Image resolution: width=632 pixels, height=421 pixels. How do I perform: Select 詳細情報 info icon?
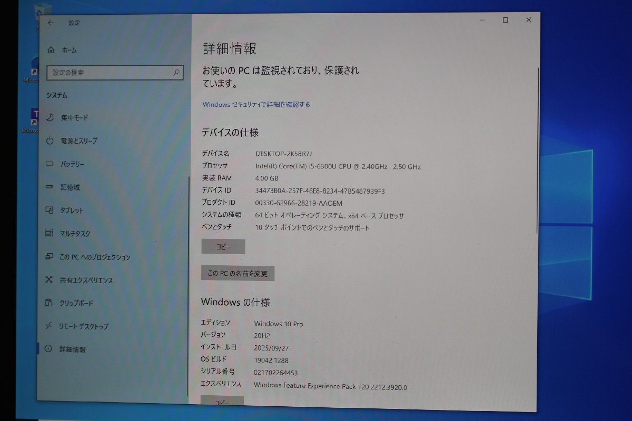(x=48, y=349)
